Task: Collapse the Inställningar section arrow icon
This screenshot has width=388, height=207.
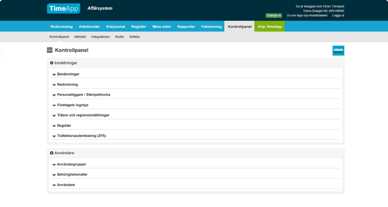Action: click(52, 63)
